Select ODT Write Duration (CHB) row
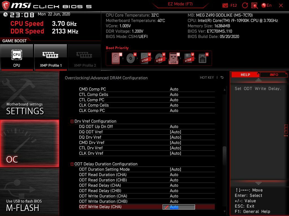The height and width of the screenshot is (216, 289). click(x=147, y=201)
